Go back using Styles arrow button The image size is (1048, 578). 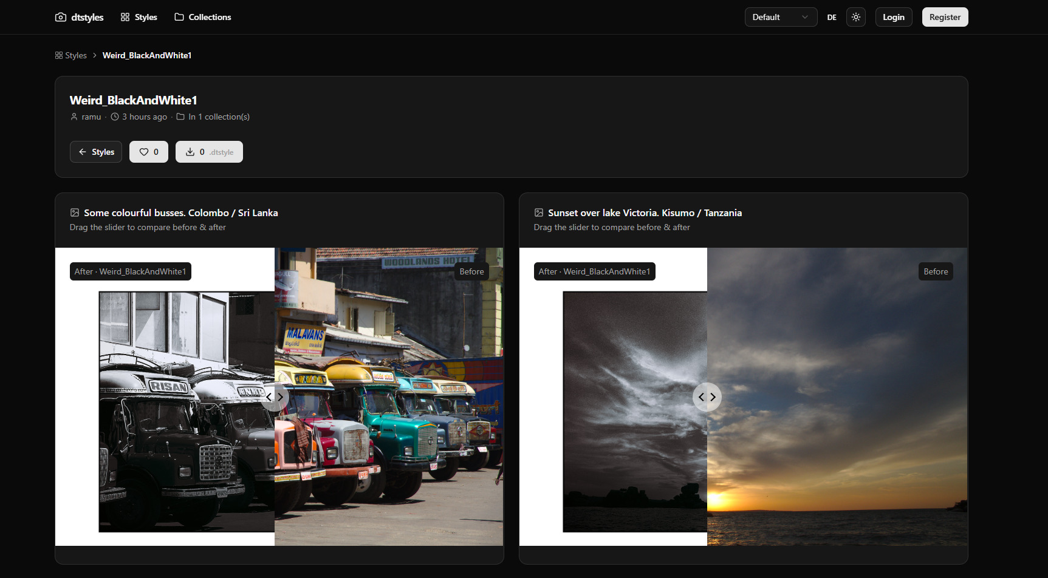click(x=96, y=152)
